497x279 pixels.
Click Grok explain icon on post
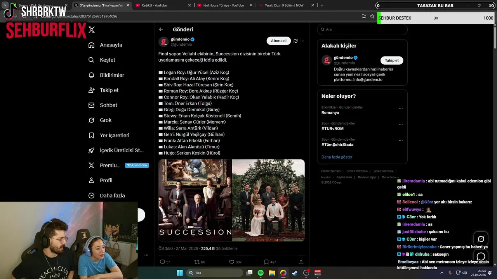[x=296, y=41]
